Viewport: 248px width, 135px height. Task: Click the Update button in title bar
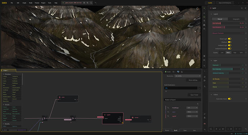(210, 3)
